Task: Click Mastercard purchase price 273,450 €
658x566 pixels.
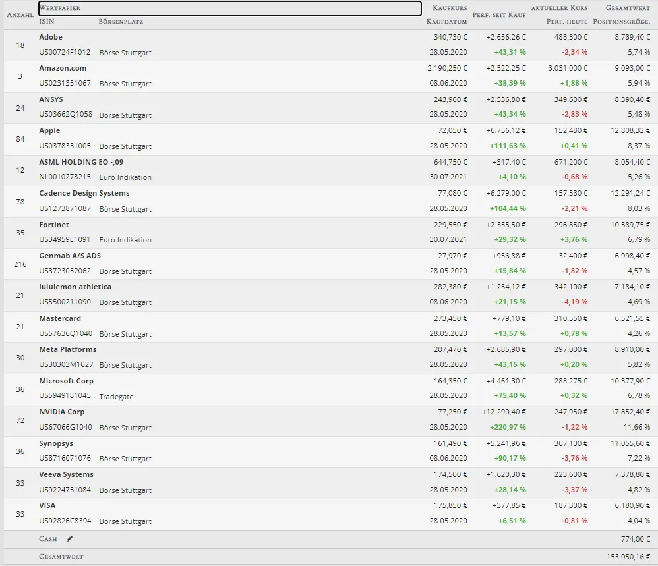Action: click(x=450, y=318)
